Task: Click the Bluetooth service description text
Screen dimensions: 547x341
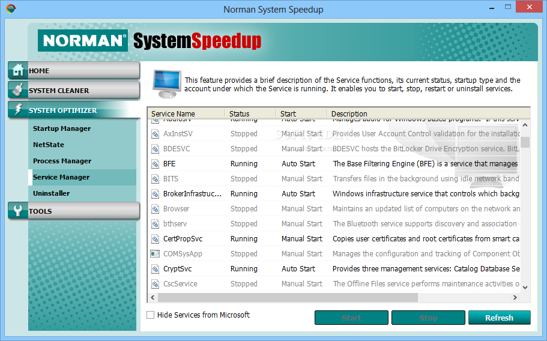Action: [426, 224]
